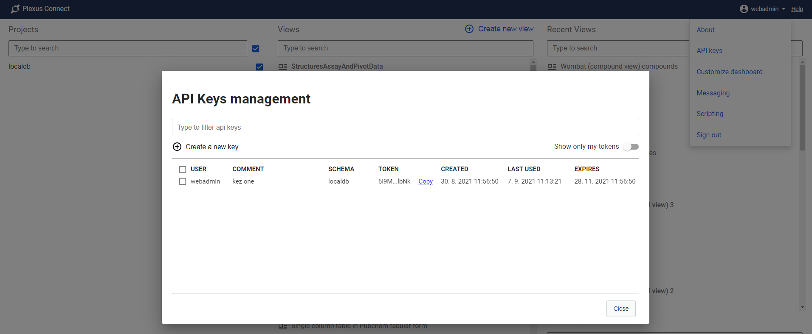Click the plus icon for Create new view
This screenshot has height=334, width=812.
469,29
